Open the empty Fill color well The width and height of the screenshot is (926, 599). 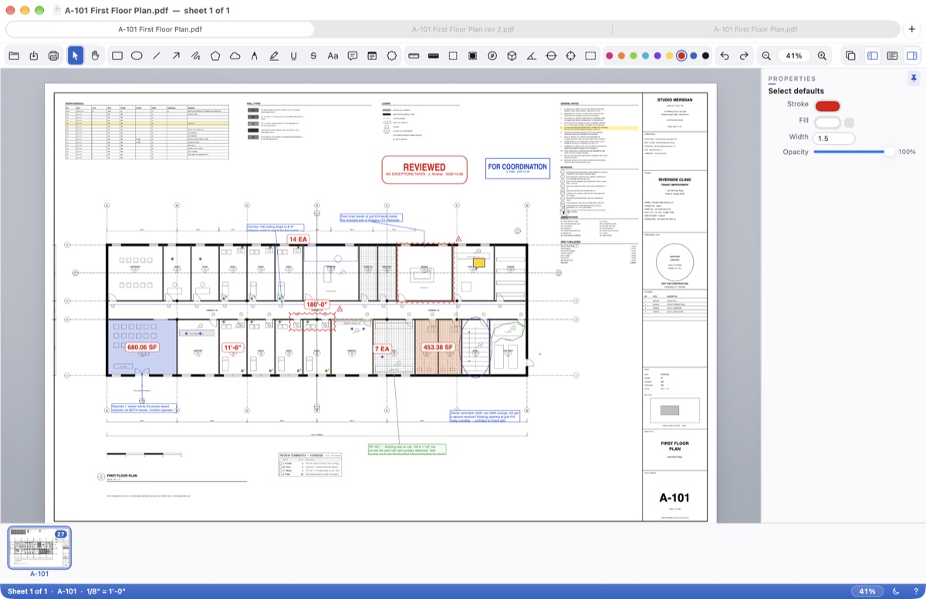(x=827, y=122)
